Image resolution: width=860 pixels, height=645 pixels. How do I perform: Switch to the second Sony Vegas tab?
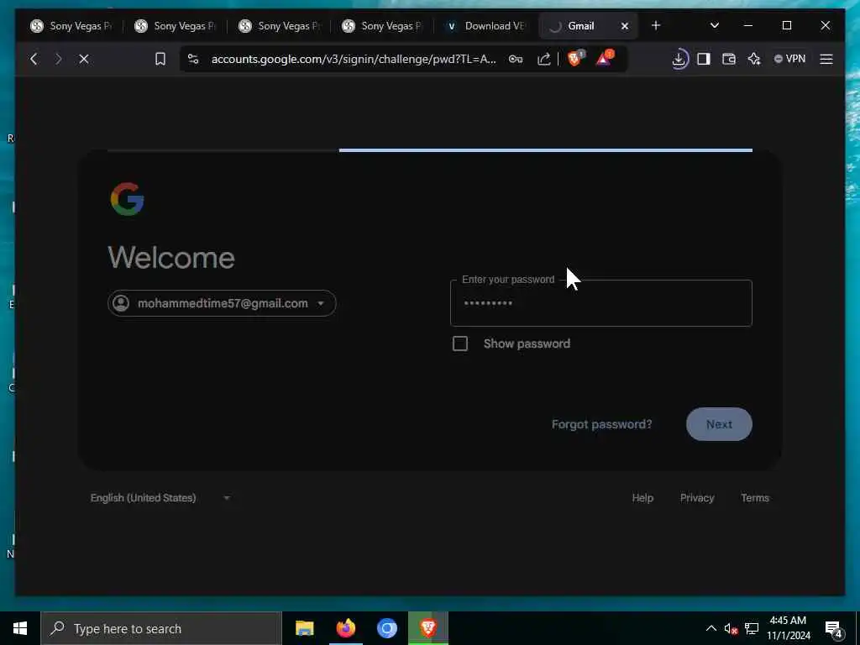[x=176, y=26]
